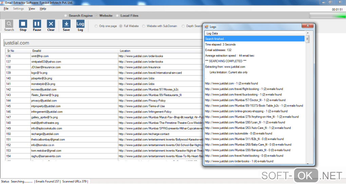Select the Privacy-Policy location cell
The width and height of the screenshot is (346, 184).
[x=160, y=100]
